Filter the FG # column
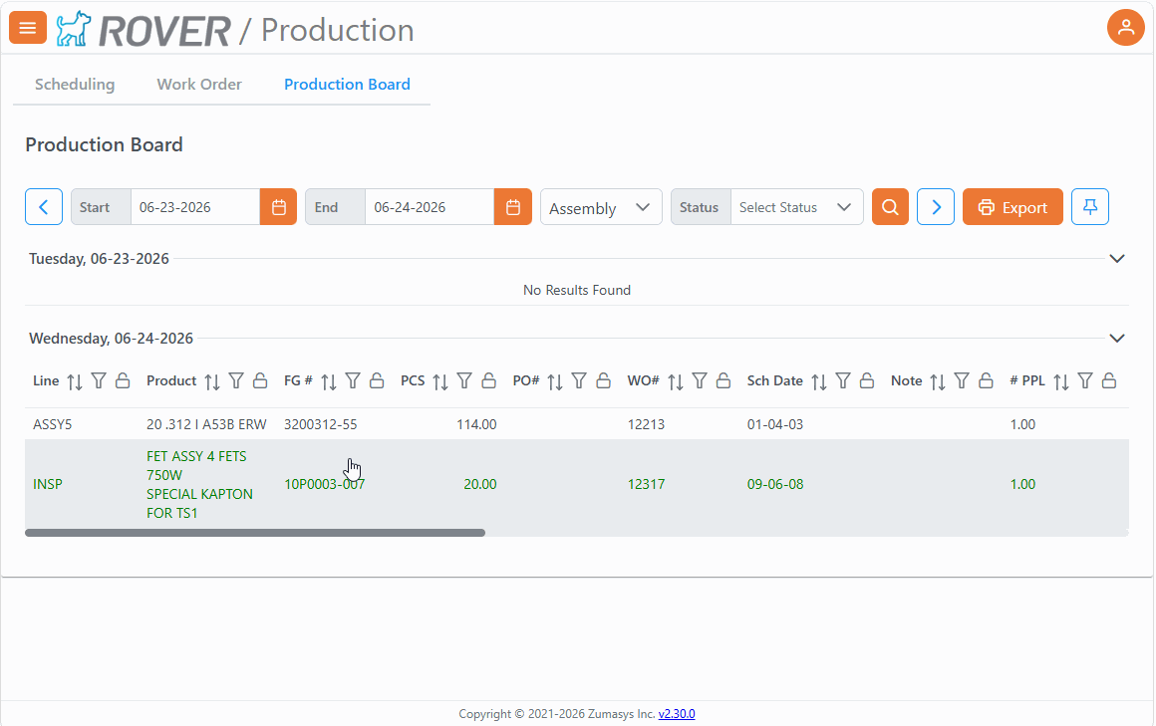This screenshot has height=726, width=1156. (x=353, y=381)
